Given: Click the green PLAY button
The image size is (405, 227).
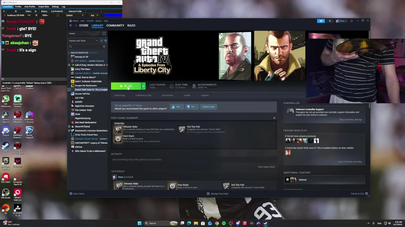Looking at the screenshot, I should (126, 86).
